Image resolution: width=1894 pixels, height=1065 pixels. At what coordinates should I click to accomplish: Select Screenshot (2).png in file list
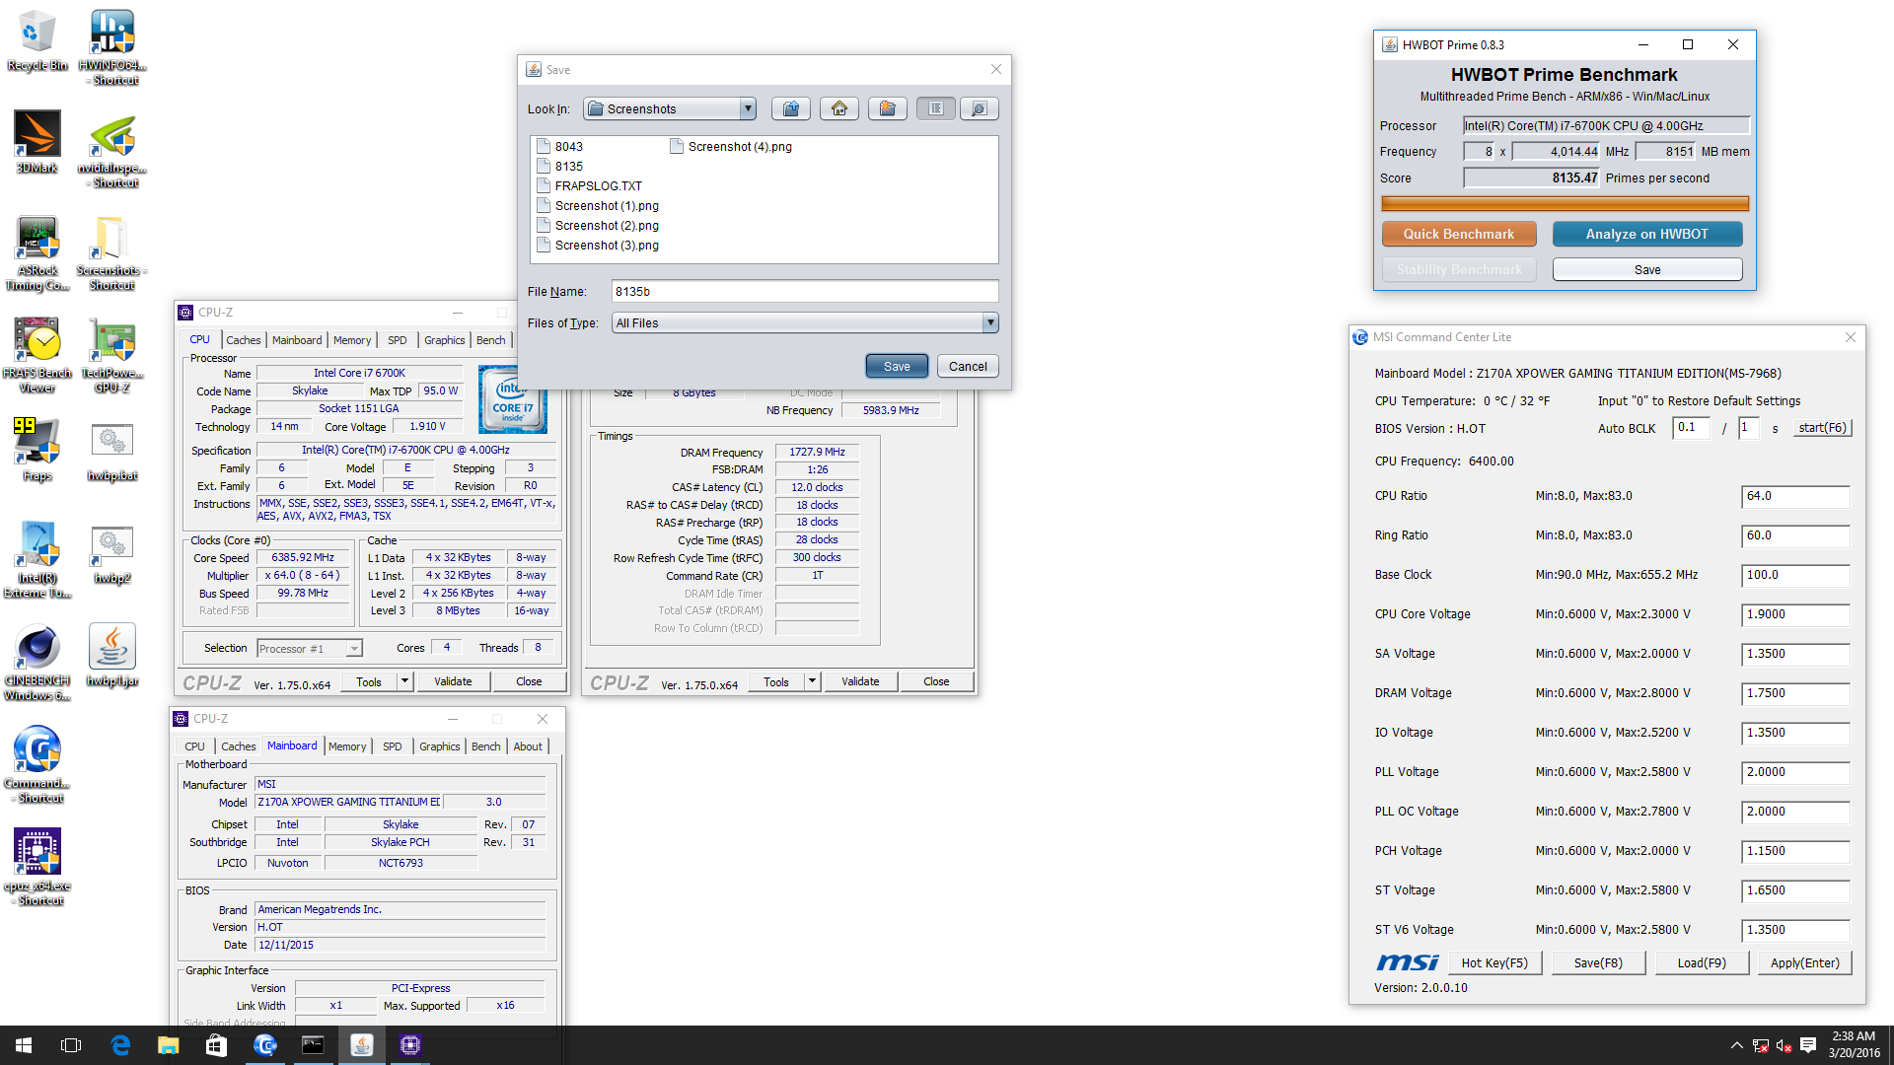[598, 225]
